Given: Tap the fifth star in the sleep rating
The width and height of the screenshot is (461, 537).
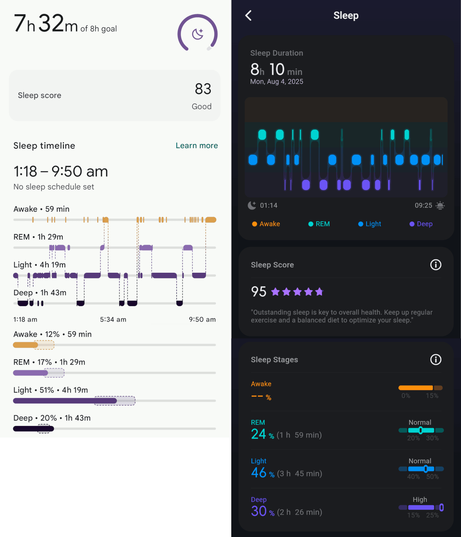Looking at the screenshot, I should (x=320, y=292).
